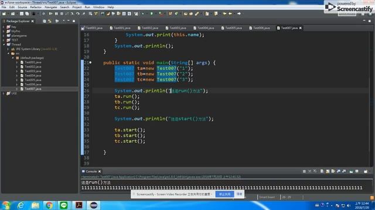Click the New Java Class toolbar icon

pyautogui.click(x=176, y=14)
